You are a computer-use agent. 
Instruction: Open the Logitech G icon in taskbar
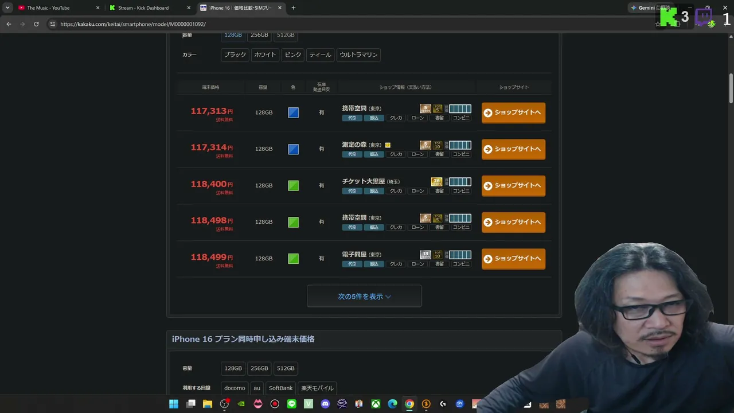pos(443,404)
